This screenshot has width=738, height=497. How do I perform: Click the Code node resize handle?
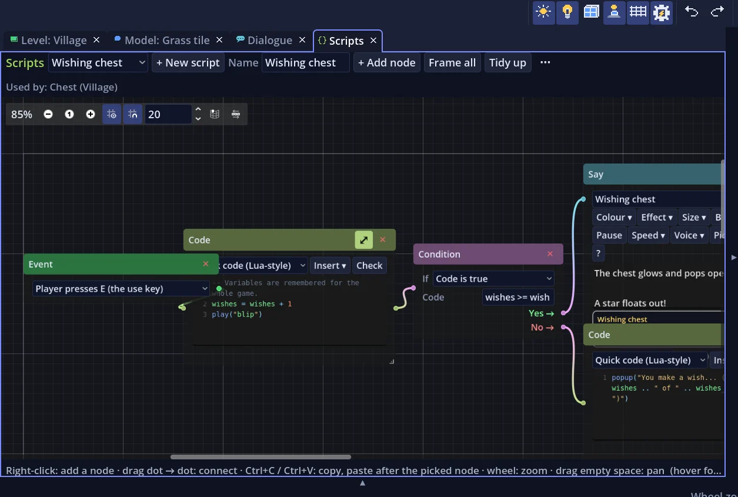tap(392, 361)
